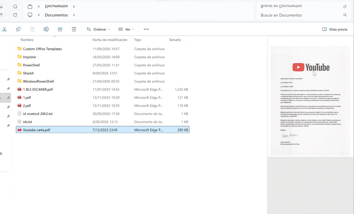
Task: Click the Paste clipboard icon
Action: (32, 29)
